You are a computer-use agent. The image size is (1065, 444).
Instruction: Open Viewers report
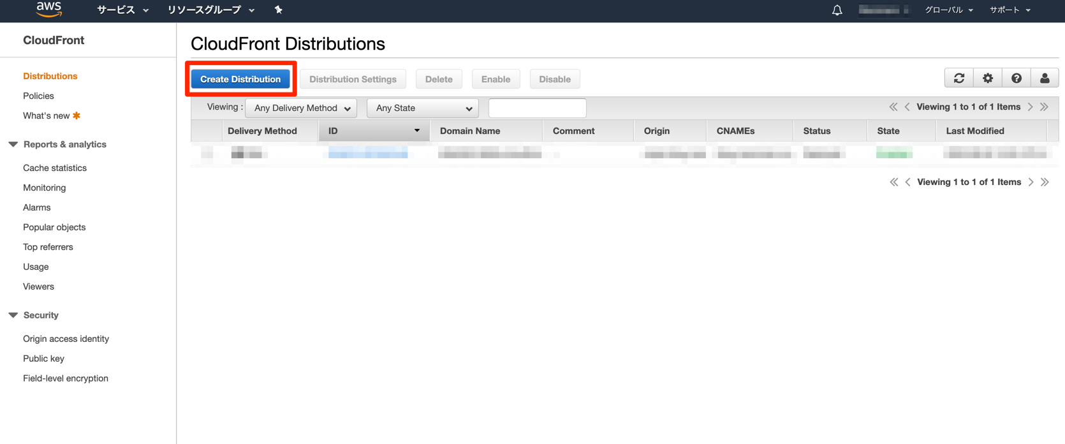38,286
